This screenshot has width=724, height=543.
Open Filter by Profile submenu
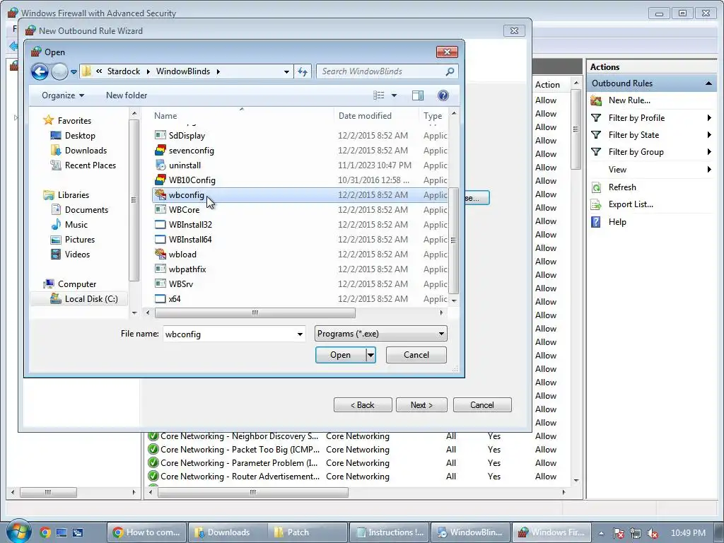point(708,118)
